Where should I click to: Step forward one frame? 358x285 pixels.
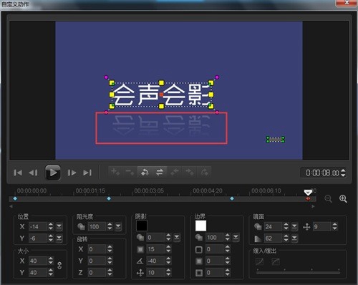pyautogui.click(x=72, y=173)
